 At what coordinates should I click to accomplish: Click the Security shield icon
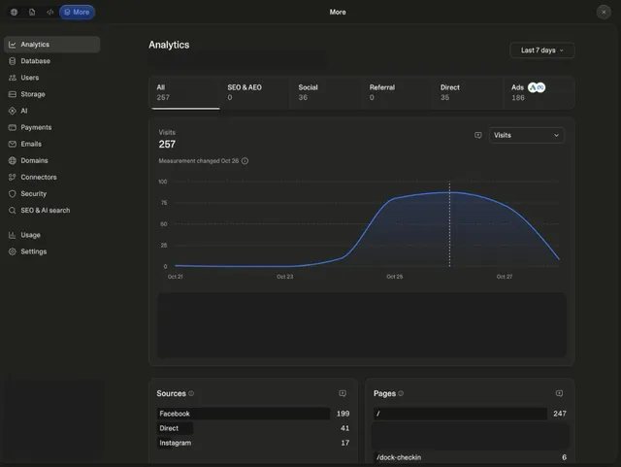pyautogui.click(x=13, y=194)
